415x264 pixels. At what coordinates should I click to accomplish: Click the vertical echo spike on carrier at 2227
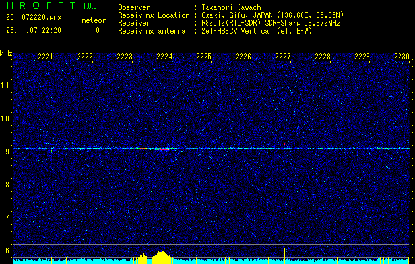point(284,144)
